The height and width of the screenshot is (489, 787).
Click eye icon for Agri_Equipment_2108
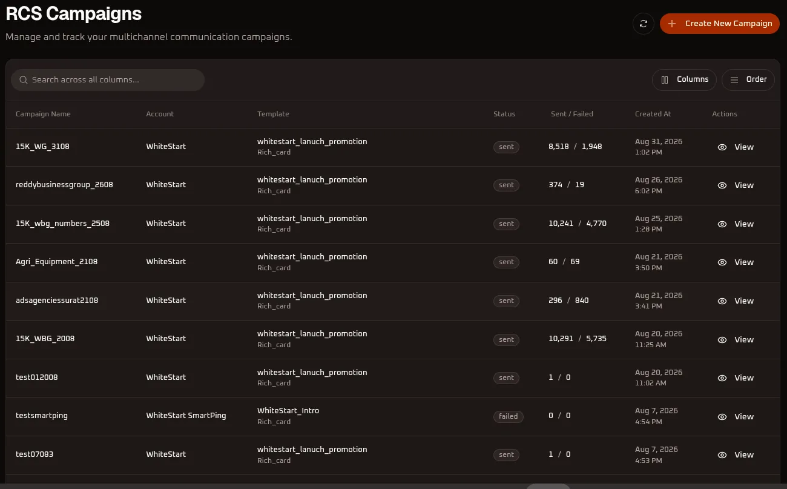point(722,262)
